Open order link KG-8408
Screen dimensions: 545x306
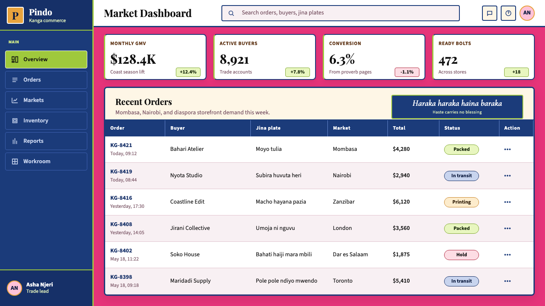121,224
